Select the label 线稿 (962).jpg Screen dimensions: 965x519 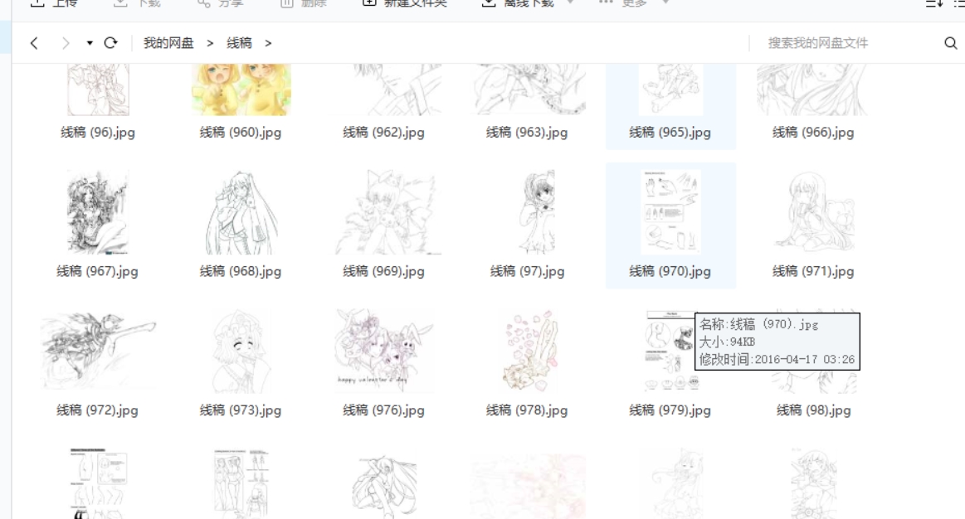point(384,132)
